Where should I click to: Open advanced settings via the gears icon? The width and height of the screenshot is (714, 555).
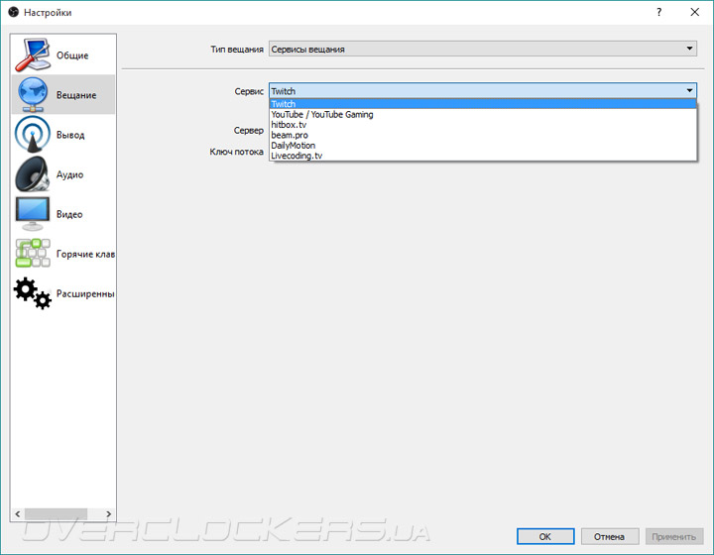point(33,293)
